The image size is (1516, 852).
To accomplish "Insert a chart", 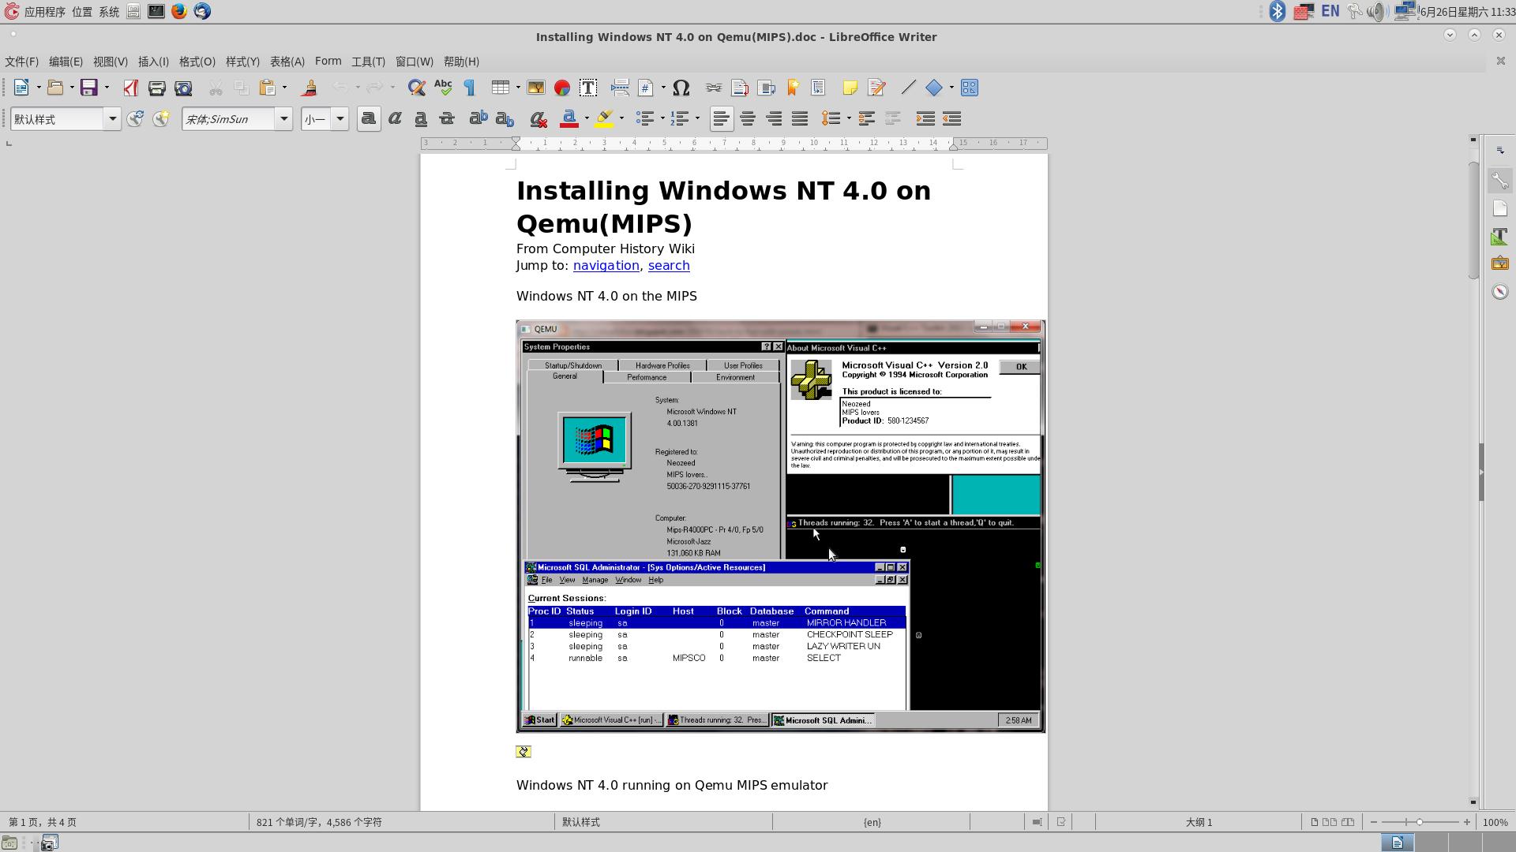I will pos(562,88).
